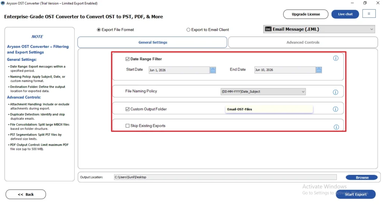Click the NOTE heading in side panel

coord(37,36)
